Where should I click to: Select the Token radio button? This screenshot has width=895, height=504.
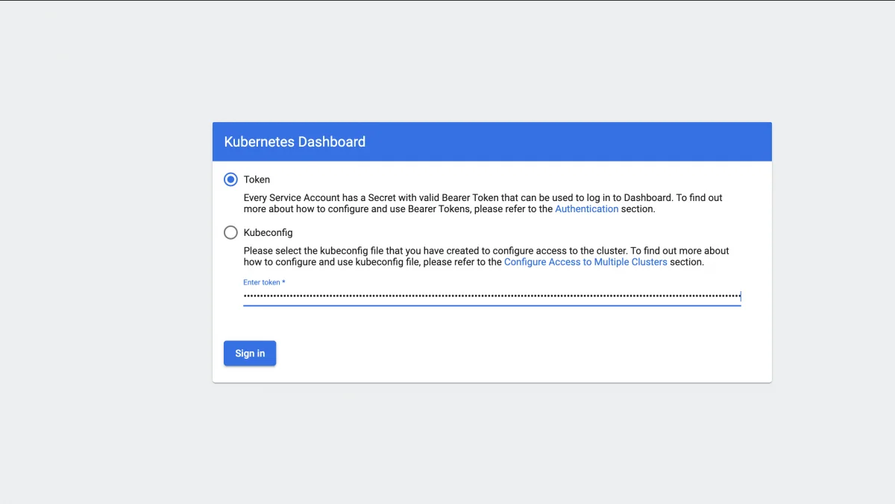230,179
